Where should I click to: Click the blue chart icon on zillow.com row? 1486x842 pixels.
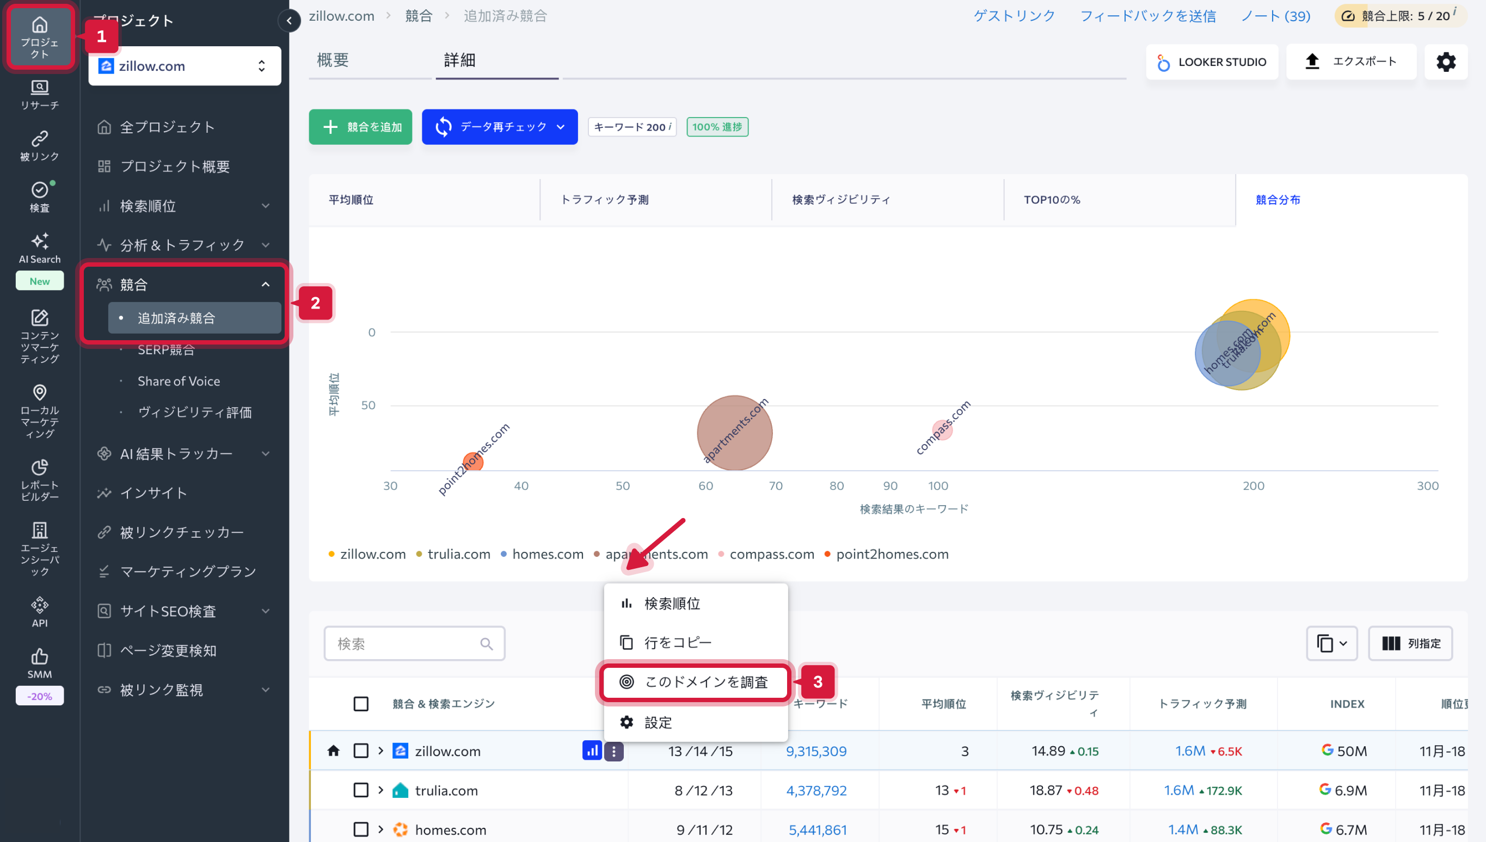coord(592,751)
